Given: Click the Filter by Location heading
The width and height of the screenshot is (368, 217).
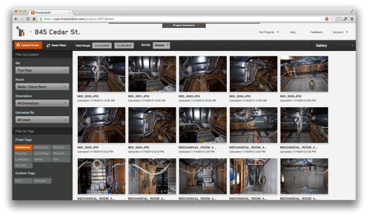Looking at the screenshot, I should 27,55.
